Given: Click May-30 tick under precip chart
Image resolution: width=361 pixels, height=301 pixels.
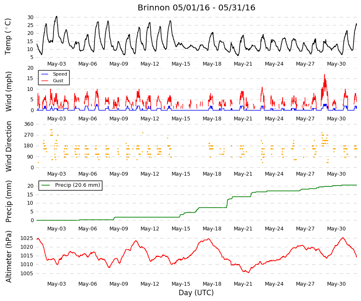Looking at the screenshot, I should point(336,229).
